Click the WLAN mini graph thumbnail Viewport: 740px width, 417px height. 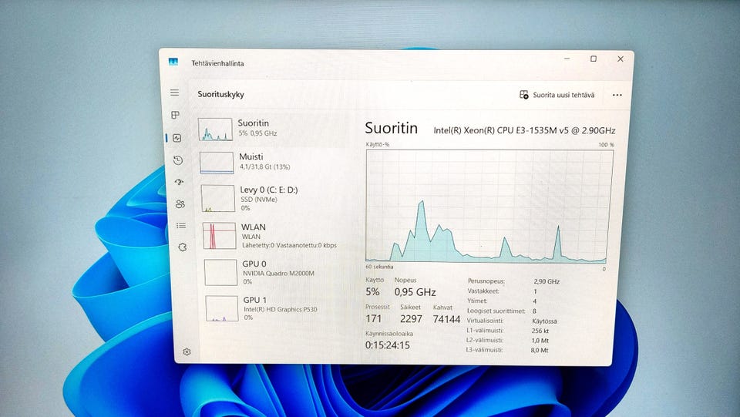(x=220, y=236)
